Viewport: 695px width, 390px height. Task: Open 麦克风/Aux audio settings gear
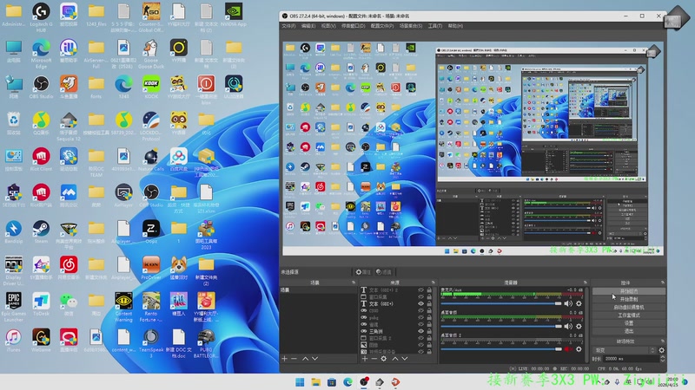pyautogui.click(x=579, y=303)
